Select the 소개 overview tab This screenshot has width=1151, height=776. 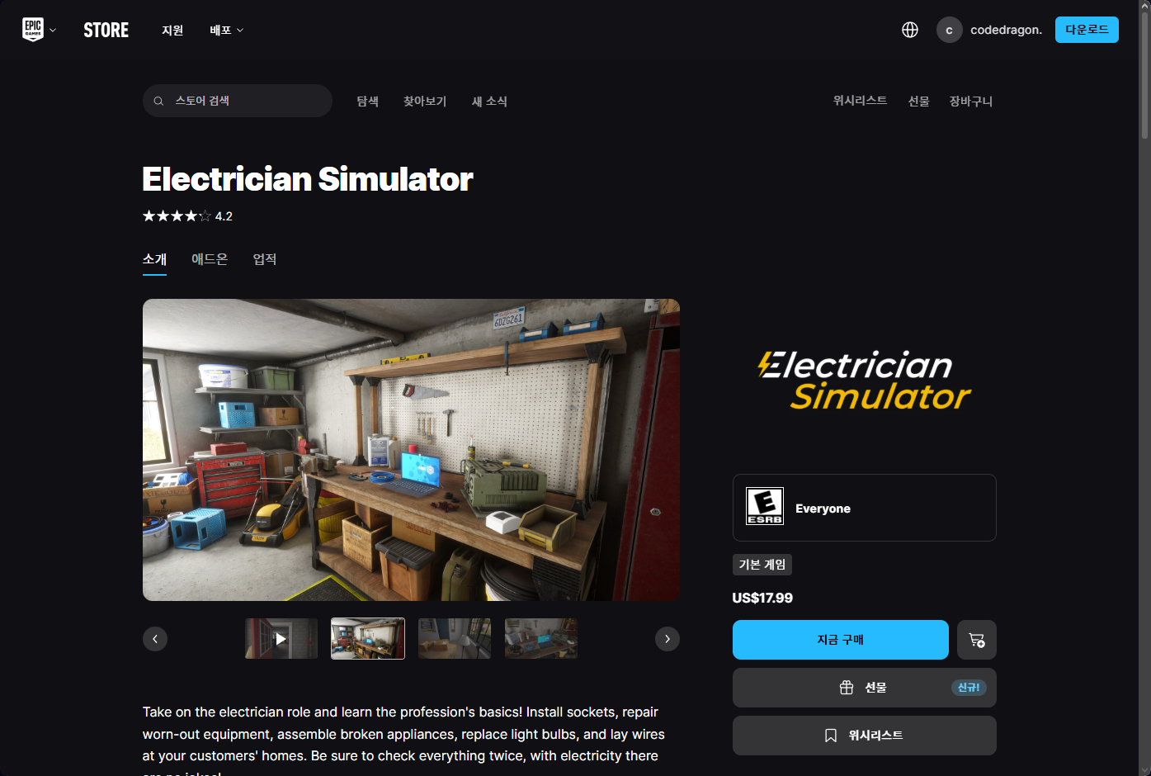(154, 259)
